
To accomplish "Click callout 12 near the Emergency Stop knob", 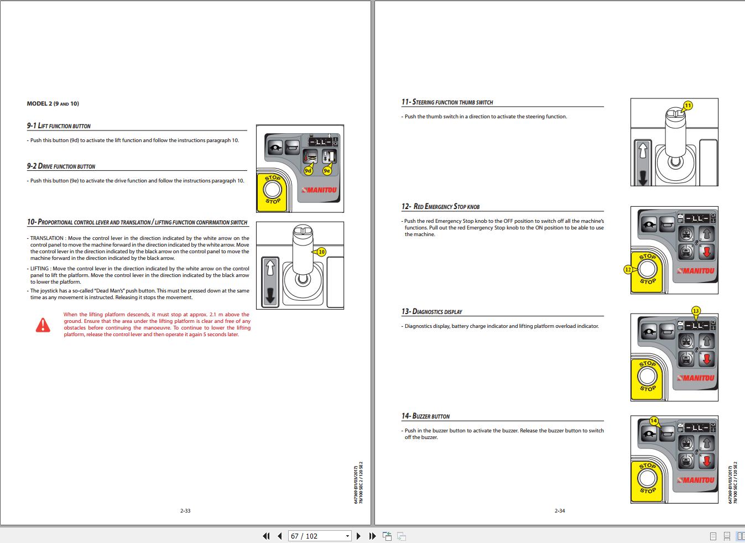I will click(628, 269).
